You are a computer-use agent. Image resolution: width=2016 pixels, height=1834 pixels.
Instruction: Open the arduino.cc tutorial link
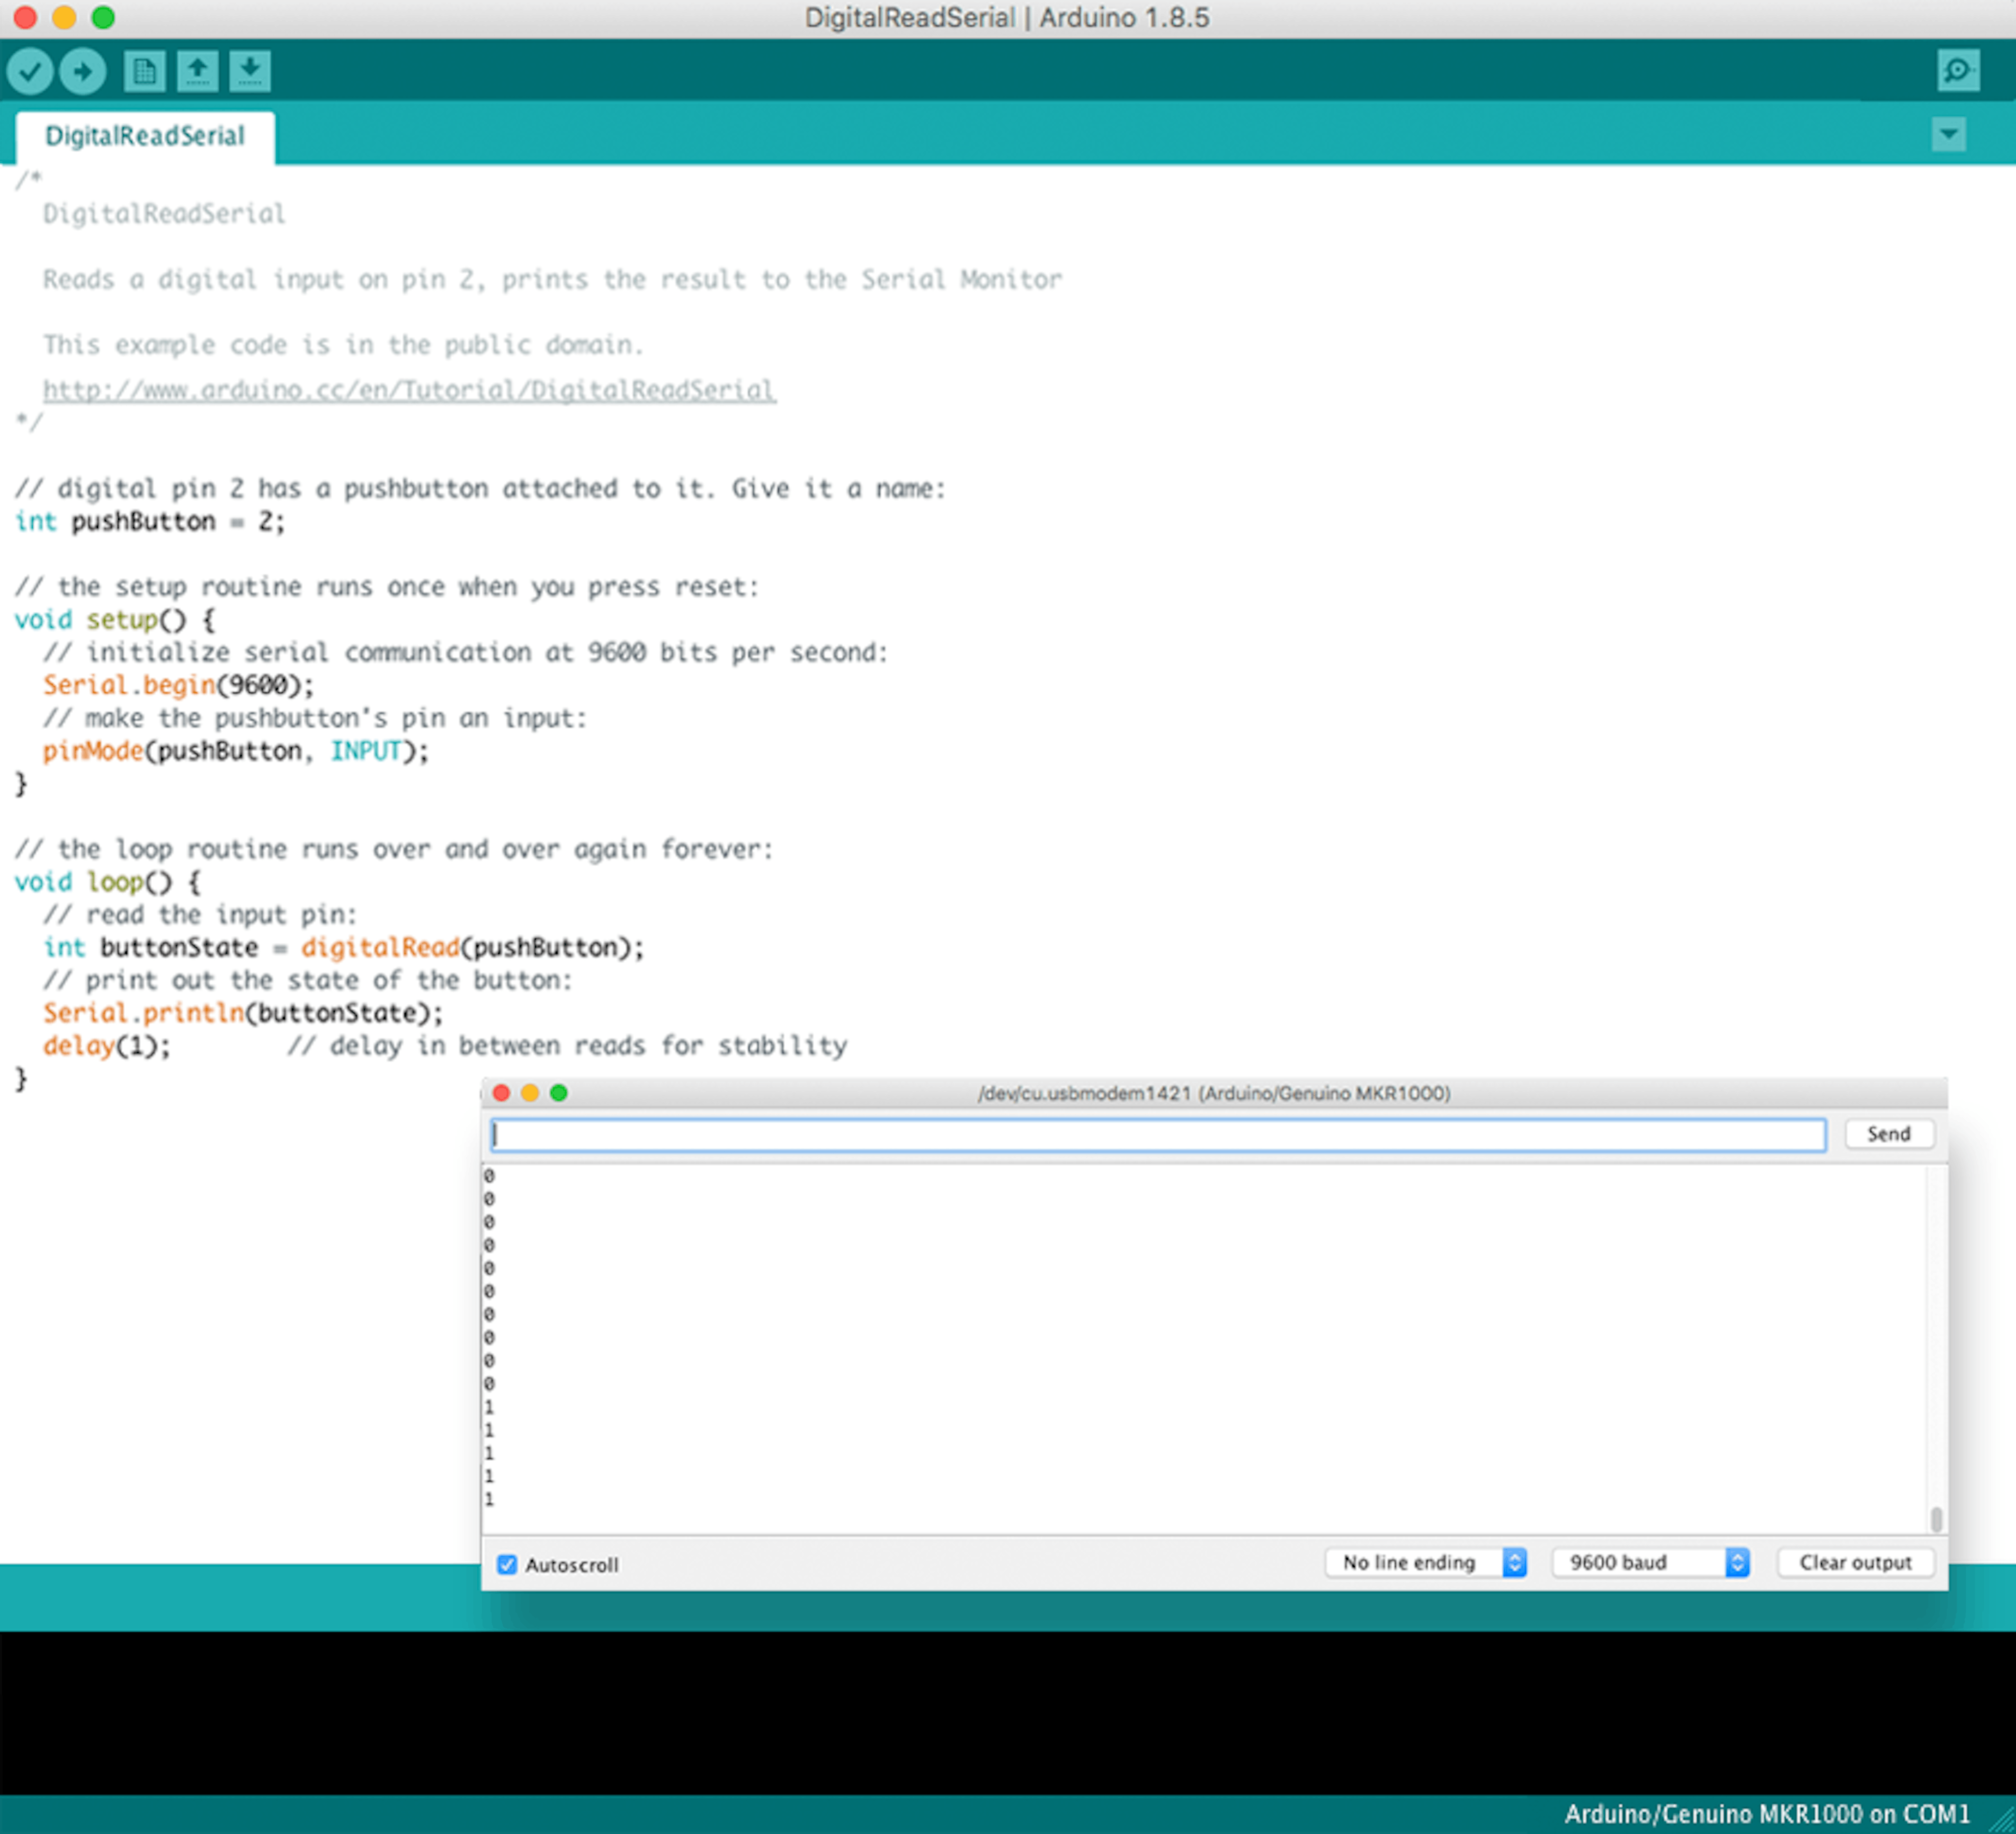409,390
